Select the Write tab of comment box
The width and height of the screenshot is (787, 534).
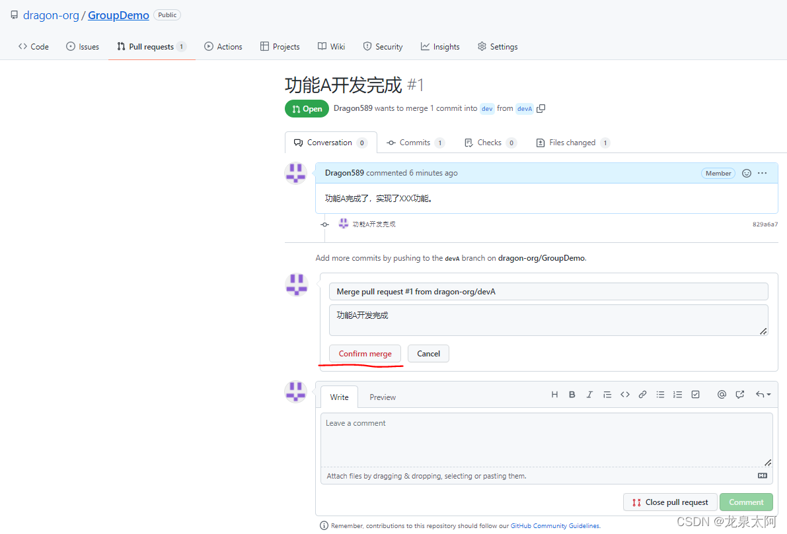point(339,397)
